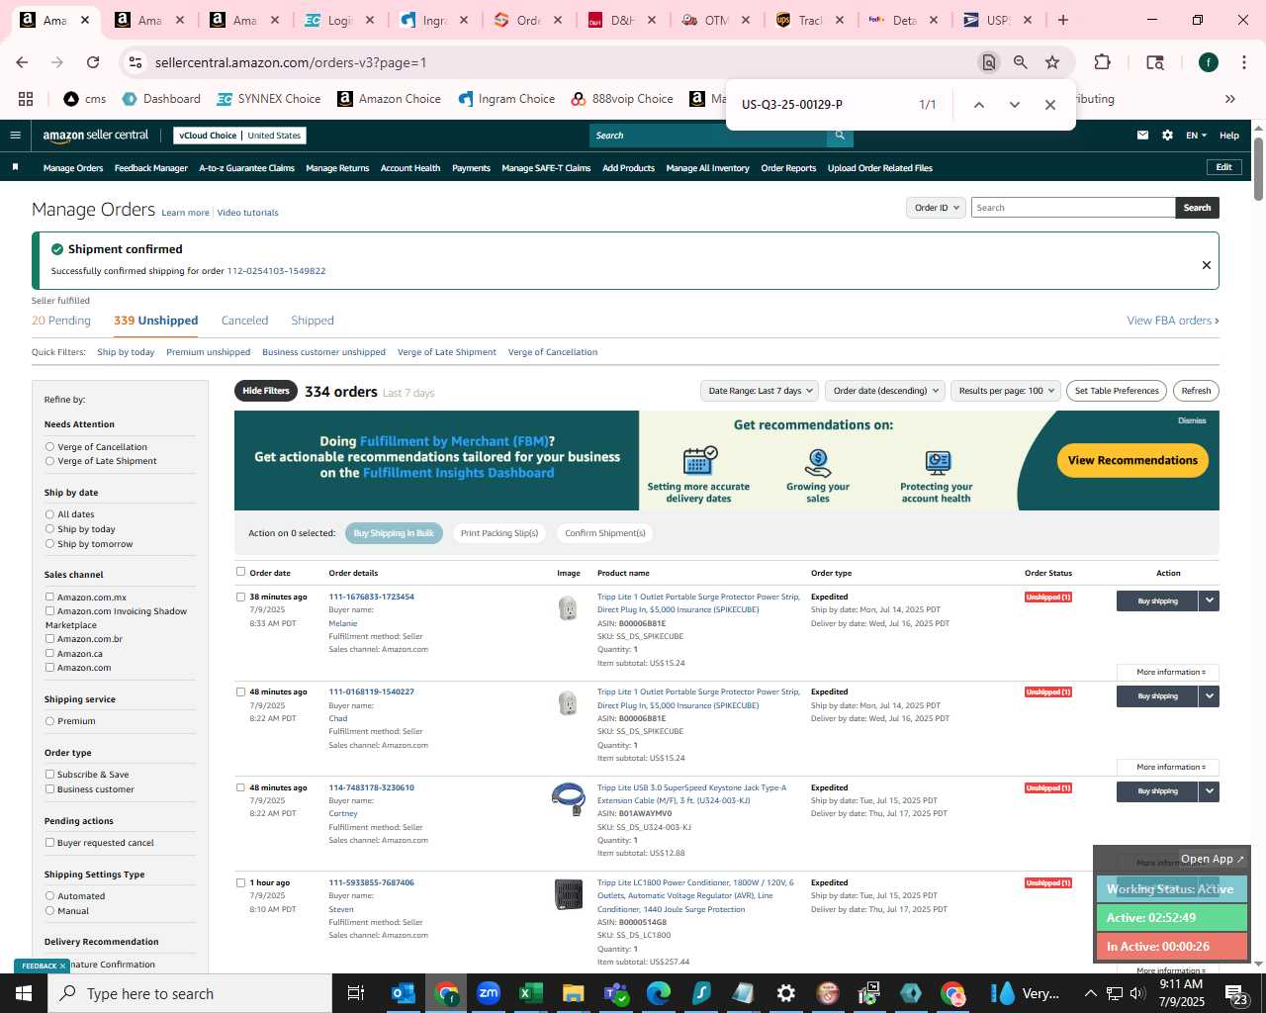Close the find-in-page bar
The image size is (1266, 1013).
[1049, 105]
